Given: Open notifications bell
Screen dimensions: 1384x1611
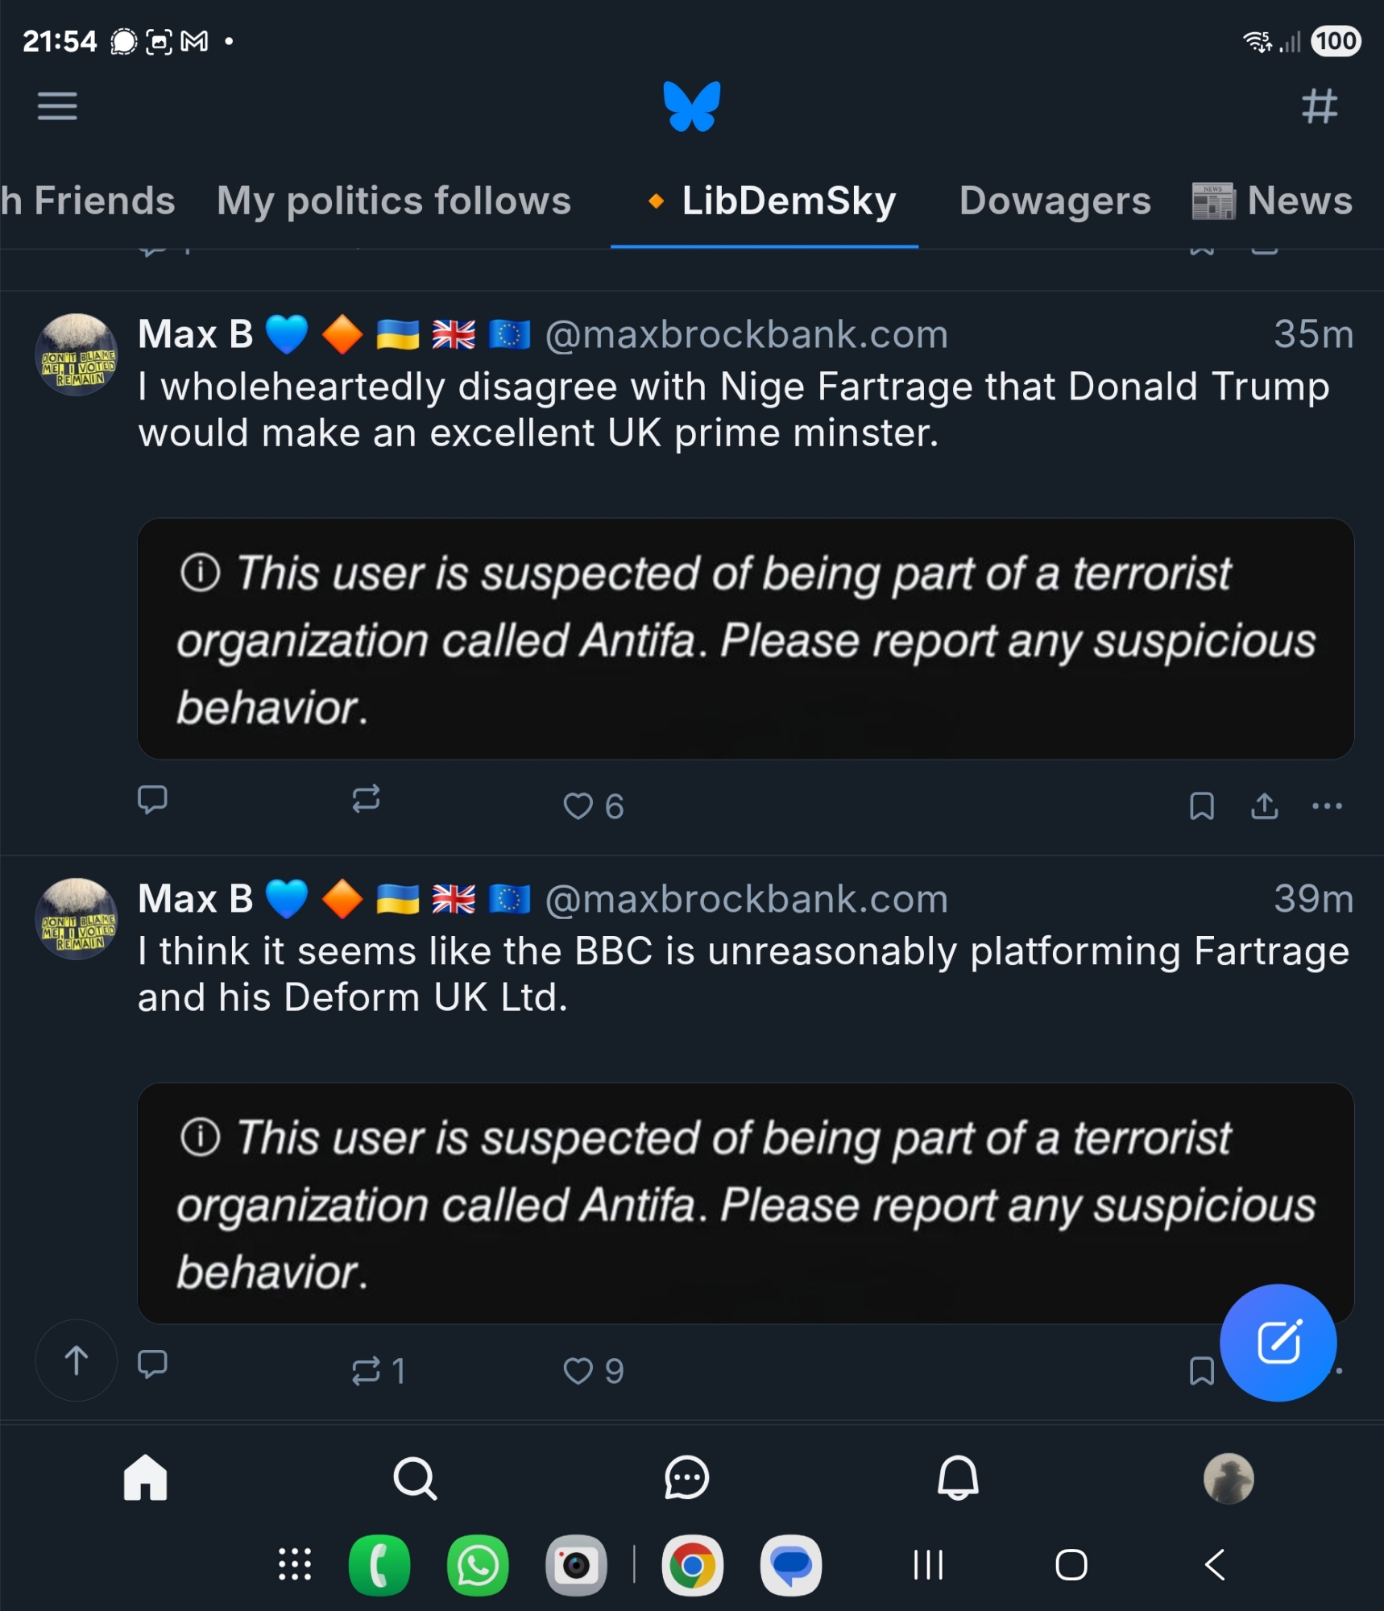Looking at the screenshot, I should click(x=958, y=1478).
